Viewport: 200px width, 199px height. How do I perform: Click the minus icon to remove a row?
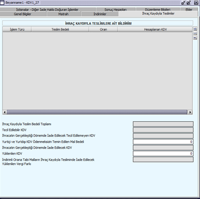195,34
